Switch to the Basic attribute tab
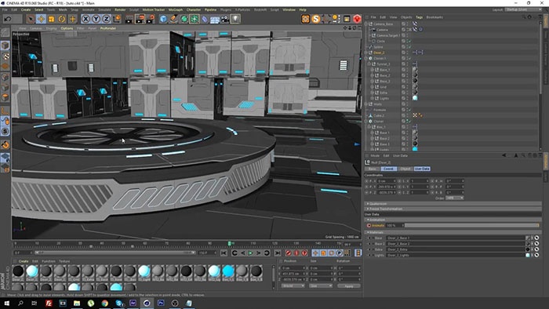Viewport: 549px width, 309px height. point(373,169)
